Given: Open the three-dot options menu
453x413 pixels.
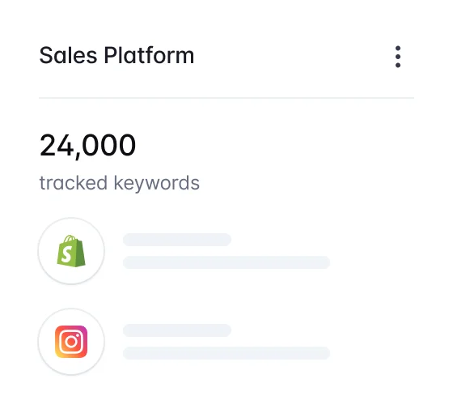Looking at the screenshot, I should point(398,57).
